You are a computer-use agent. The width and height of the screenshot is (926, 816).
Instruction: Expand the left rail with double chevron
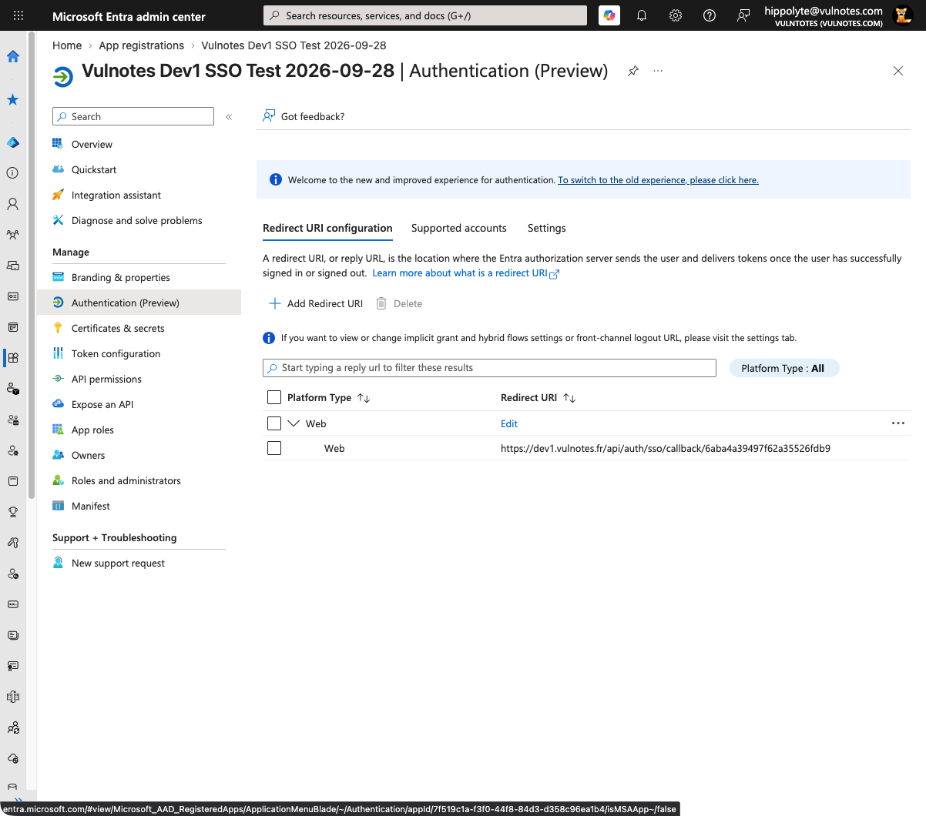click(x=18, y=801)
